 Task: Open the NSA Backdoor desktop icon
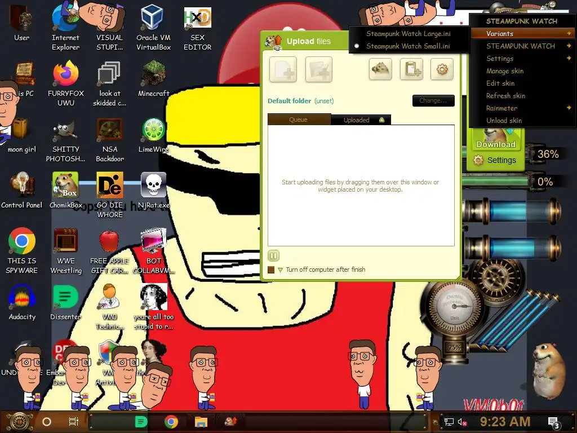[x=110, y=140]
